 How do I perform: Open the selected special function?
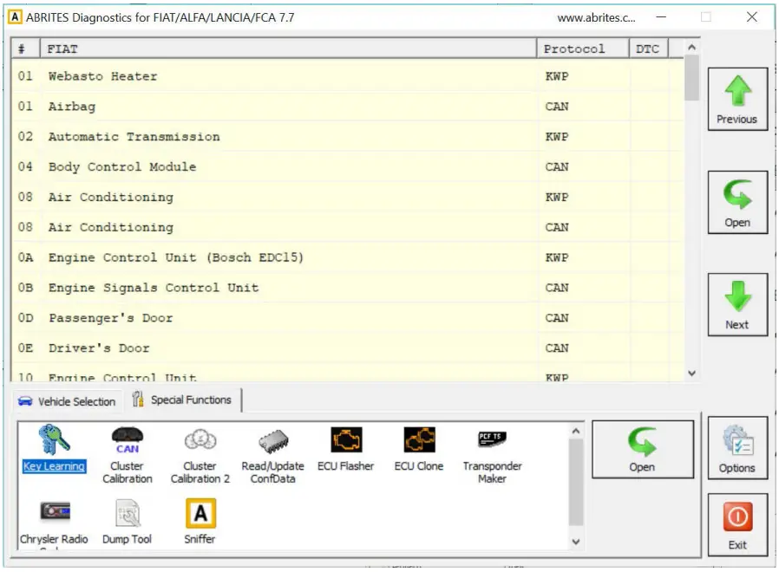(643, 448)
